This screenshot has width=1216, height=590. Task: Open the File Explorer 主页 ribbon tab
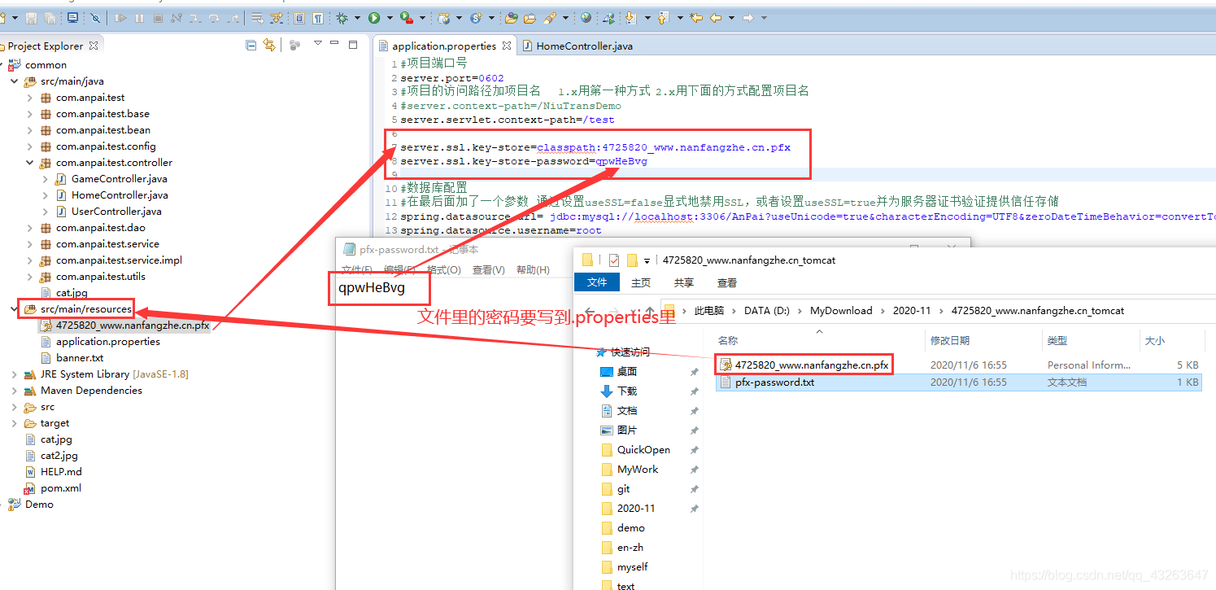(x=641, y=282)
